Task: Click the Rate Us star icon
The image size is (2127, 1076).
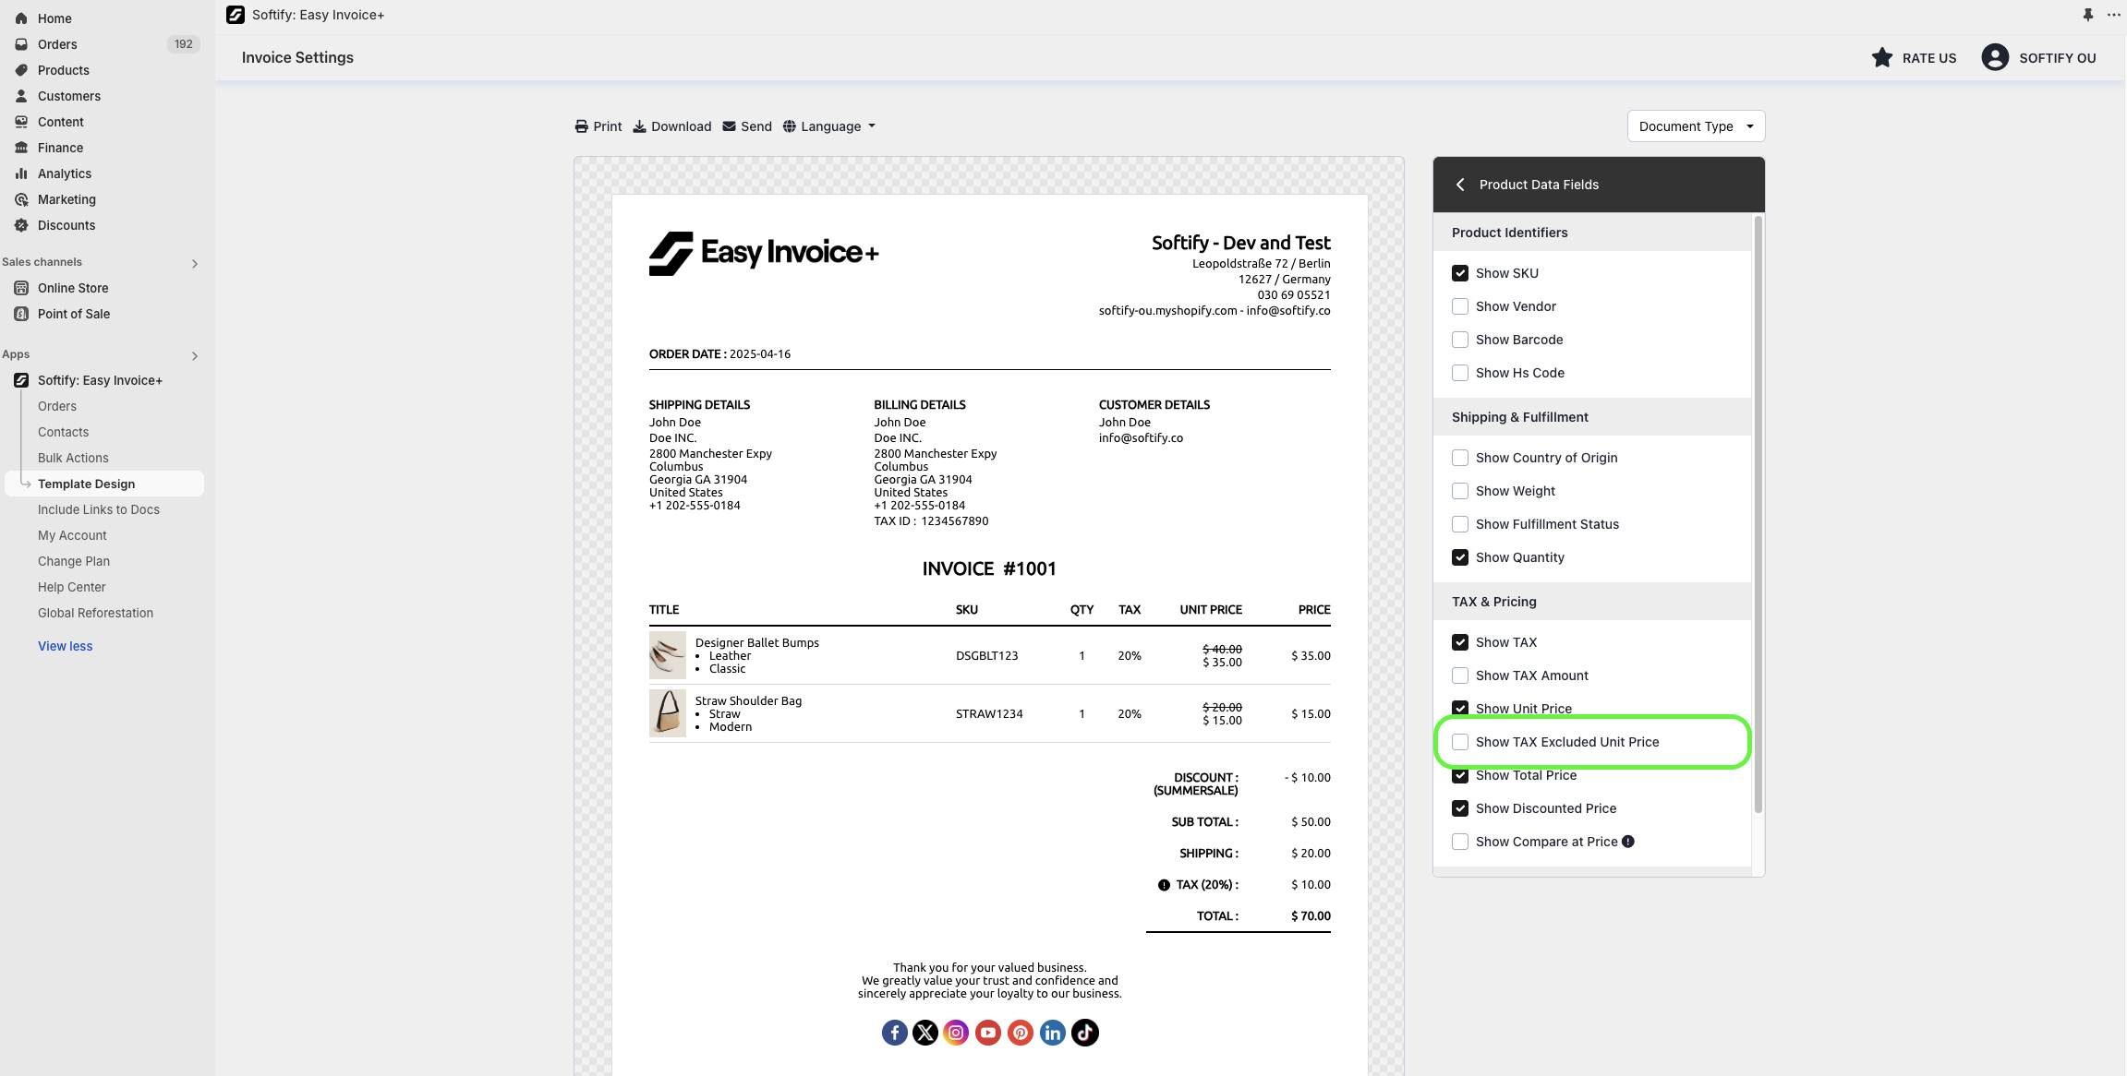Action: point(1881,57)
